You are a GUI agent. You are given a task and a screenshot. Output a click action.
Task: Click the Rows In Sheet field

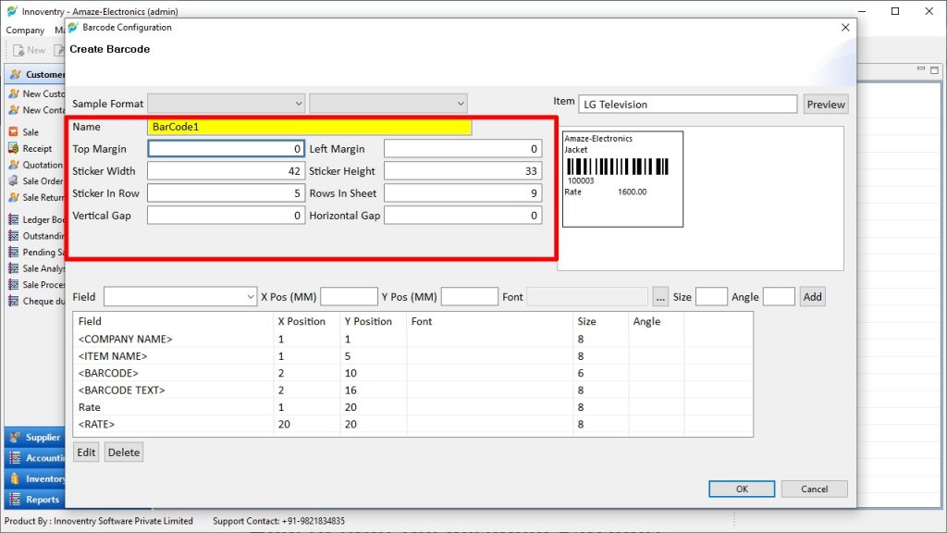pos(462,193)
